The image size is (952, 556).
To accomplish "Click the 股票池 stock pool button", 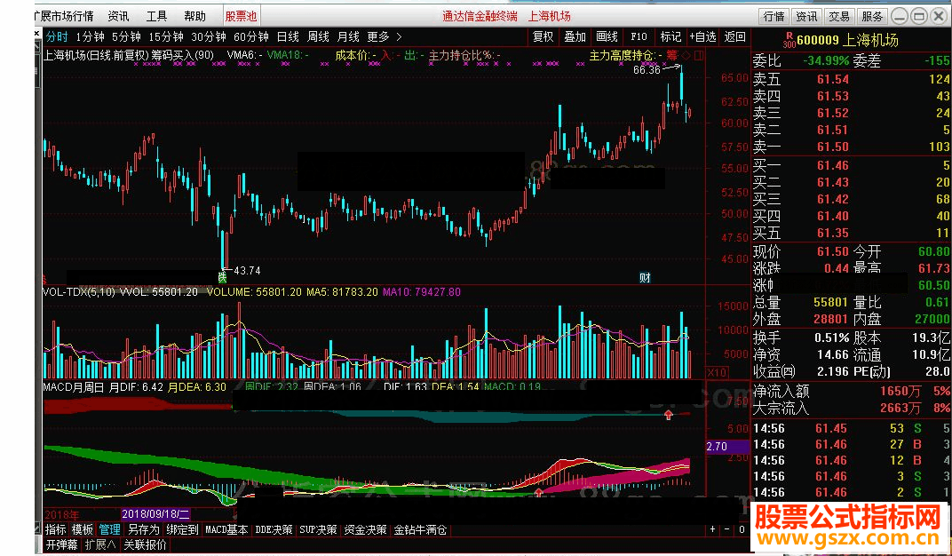I will (x=241, y=16).
